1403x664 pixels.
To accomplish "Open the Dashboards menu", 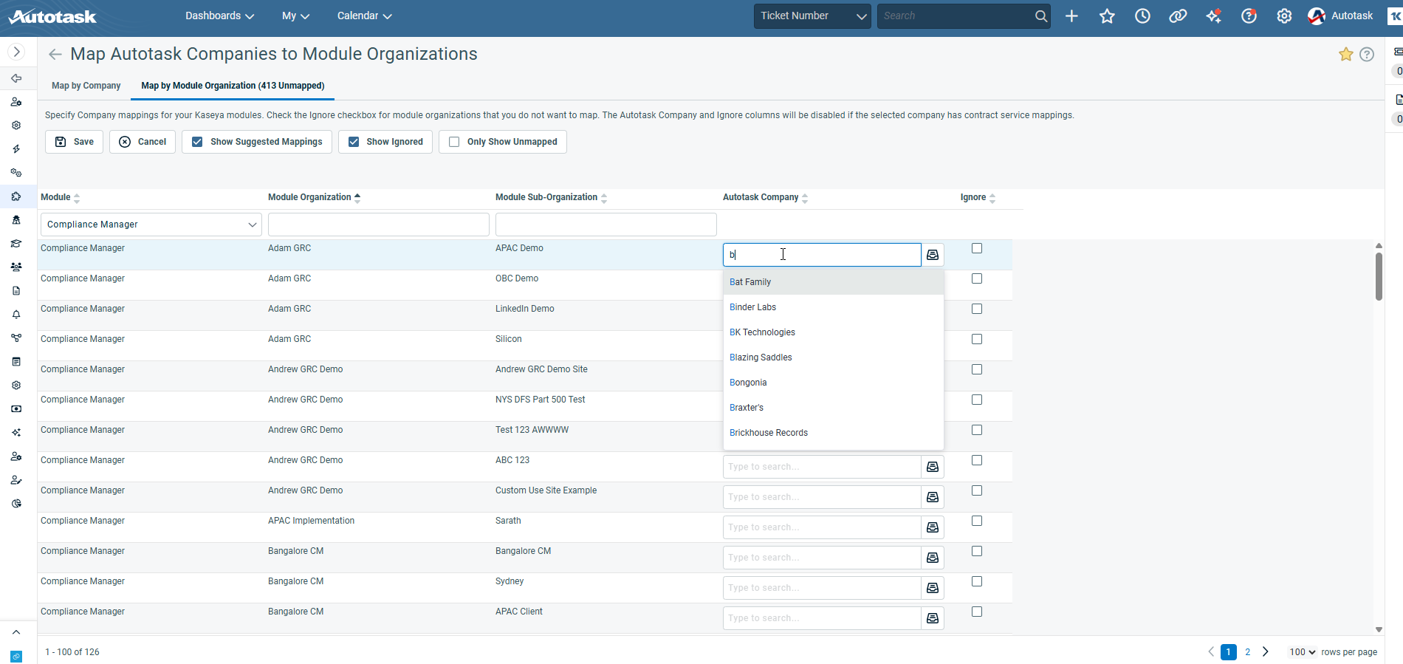I will (219, 16).
